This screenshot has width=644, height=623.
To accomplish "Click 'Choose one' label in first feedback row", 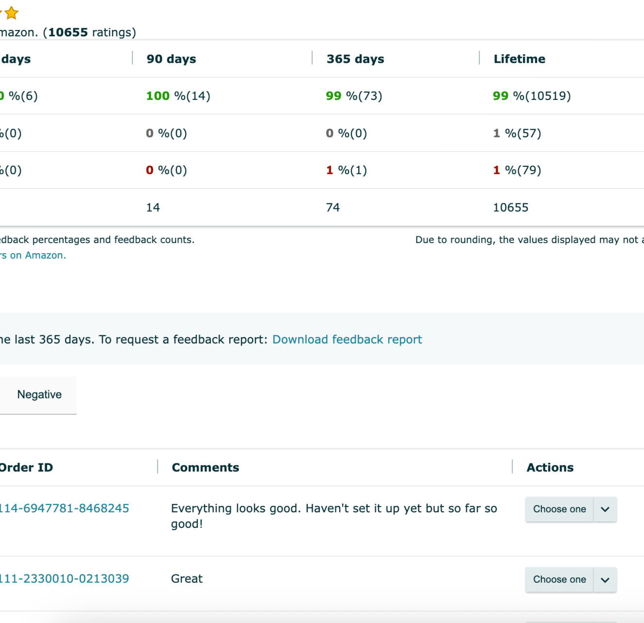I will click(559, 509).
